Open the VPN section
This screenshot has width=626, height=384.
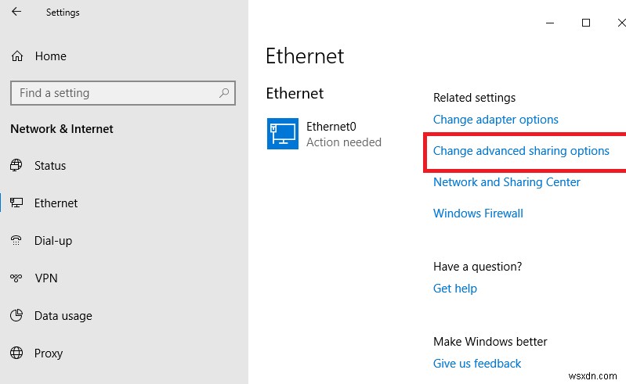[x=46, y=278]
